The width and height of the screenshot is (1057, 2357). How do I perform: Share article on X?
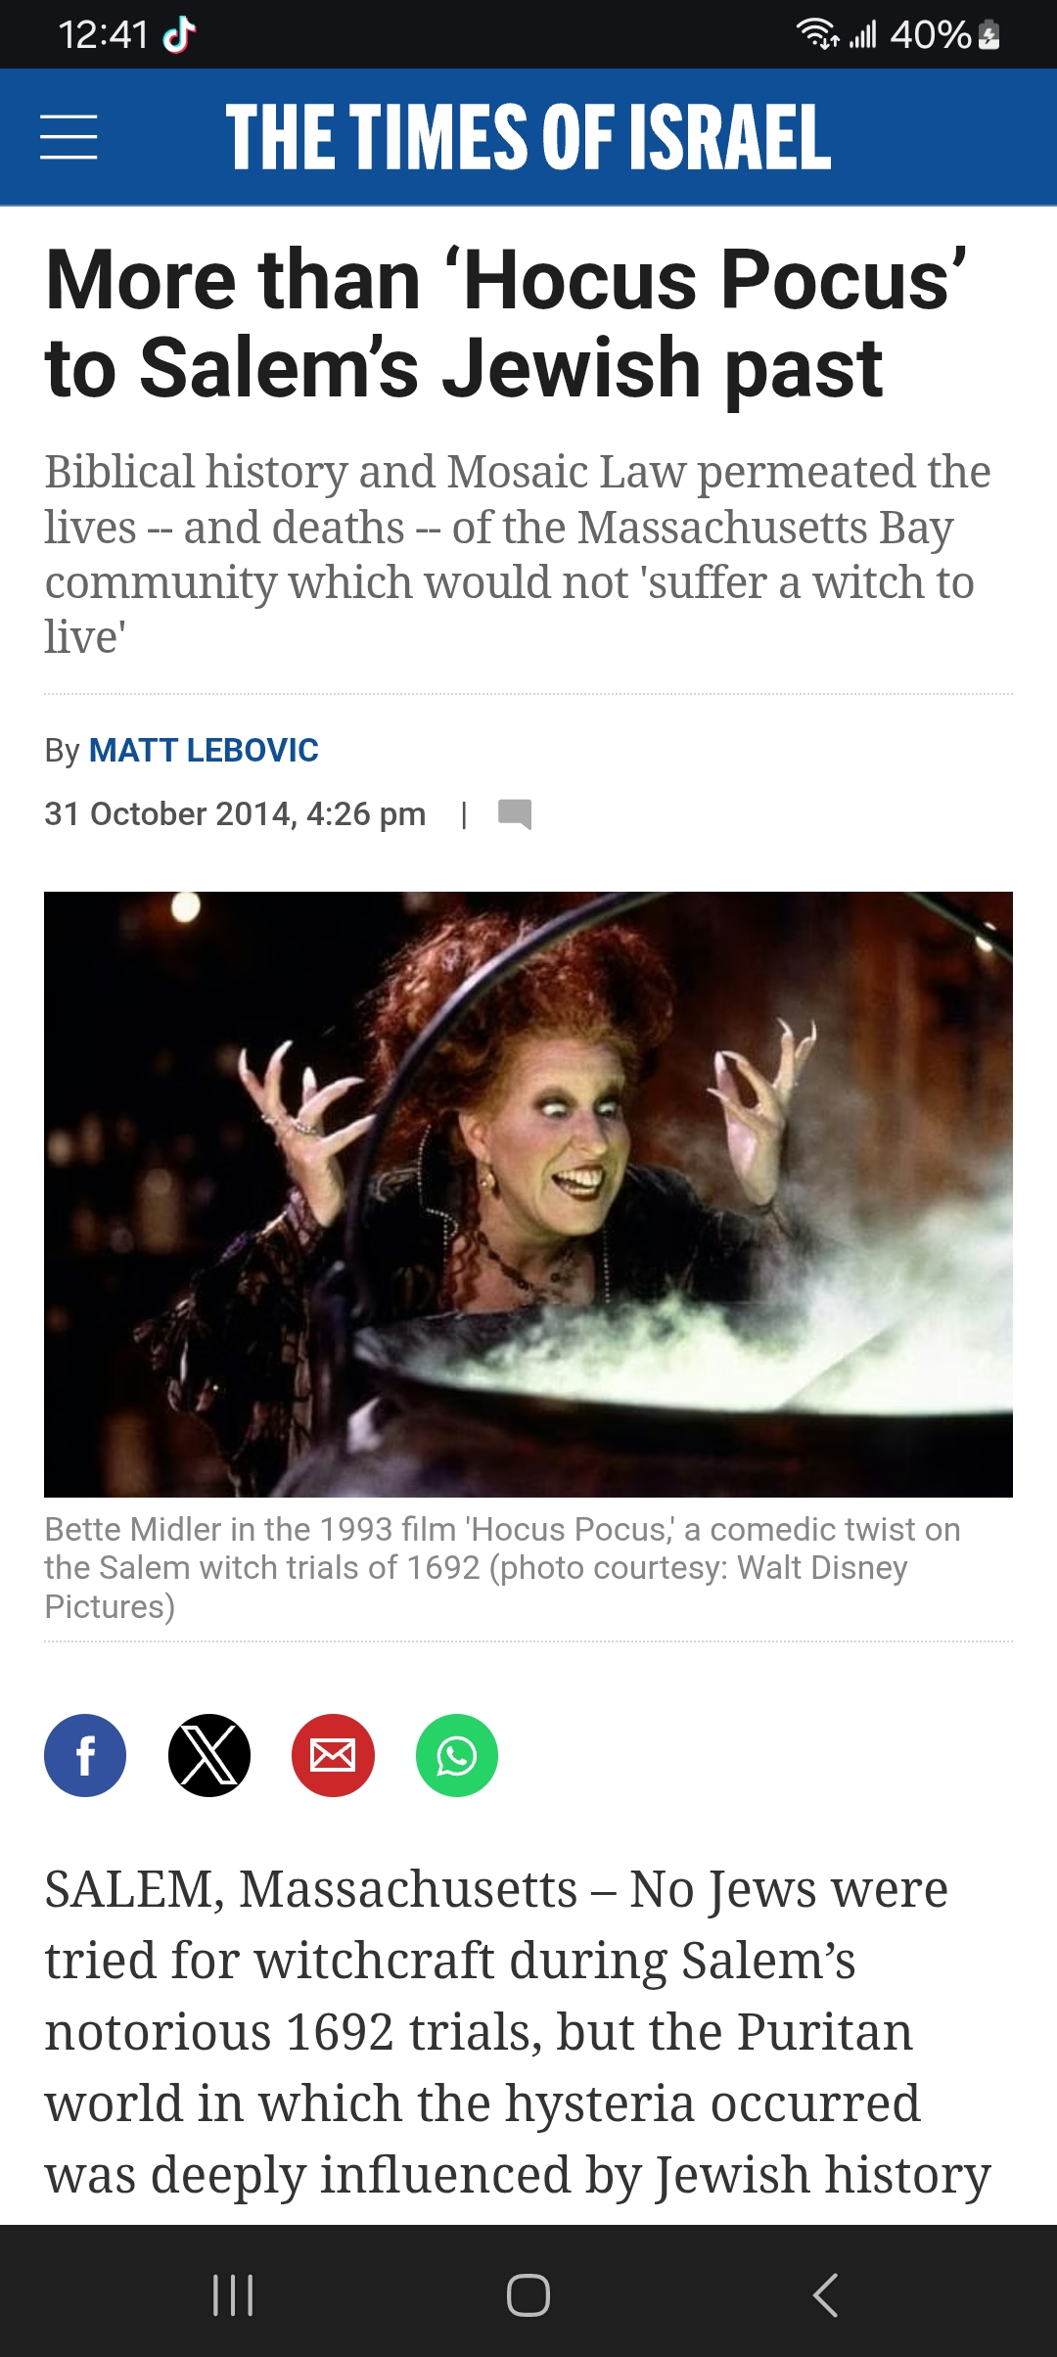[x=209, y=1755]
